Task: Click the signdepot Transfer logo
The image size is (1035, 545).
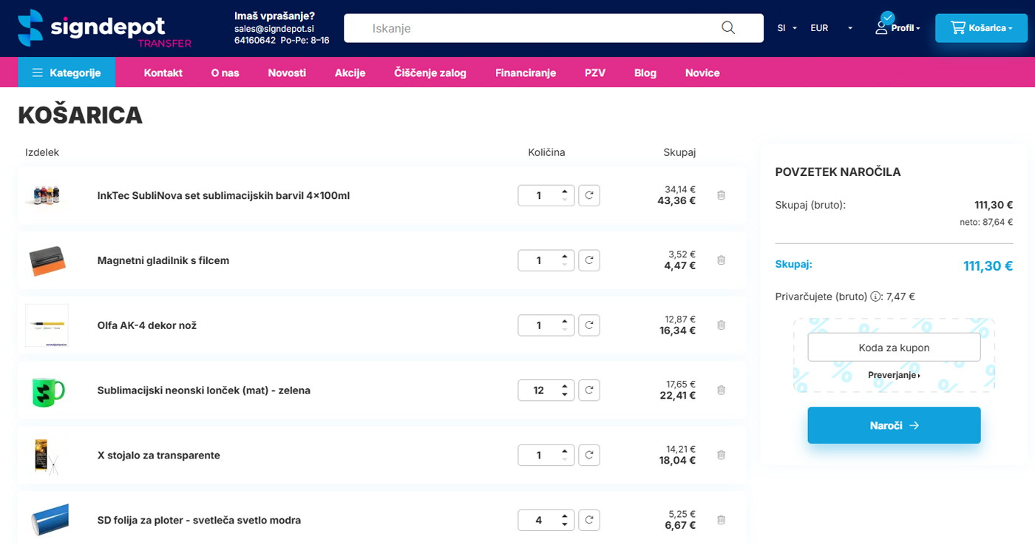Action: click(104, 29)
